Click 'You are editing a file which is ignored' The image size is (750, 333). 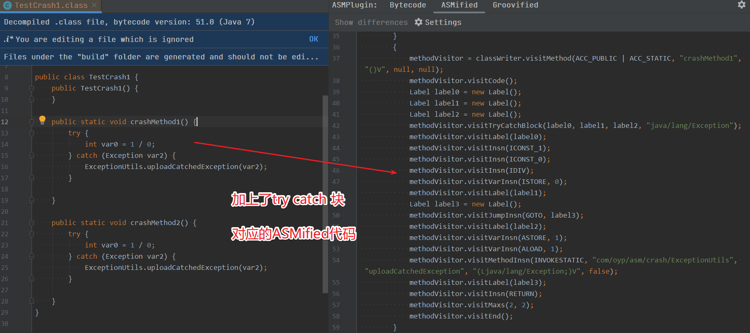[x=104, y=39]
